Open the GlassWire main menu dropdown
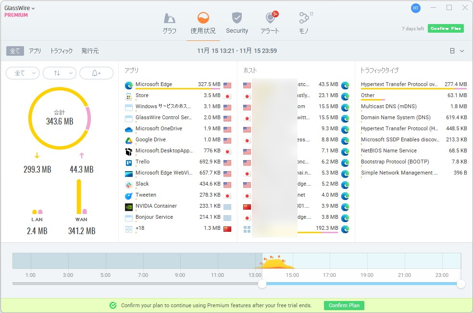This screenshot has width=473, height=313. [20, 8]
